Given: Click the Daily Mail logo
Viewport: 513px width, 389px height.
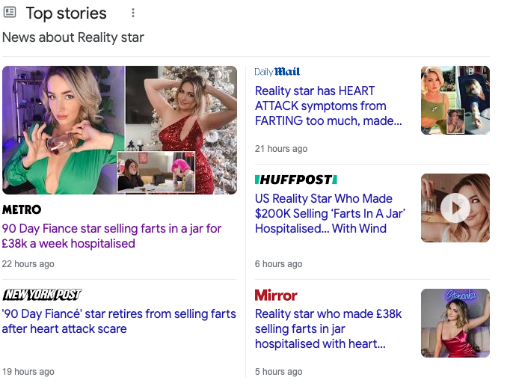Looking at the screenshot, I should click(x=277, y=72).
